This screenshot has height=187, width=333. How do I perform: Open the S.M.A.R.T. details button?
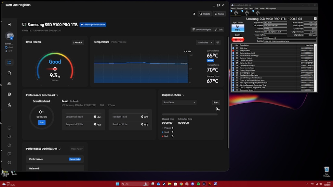(78, 43)
